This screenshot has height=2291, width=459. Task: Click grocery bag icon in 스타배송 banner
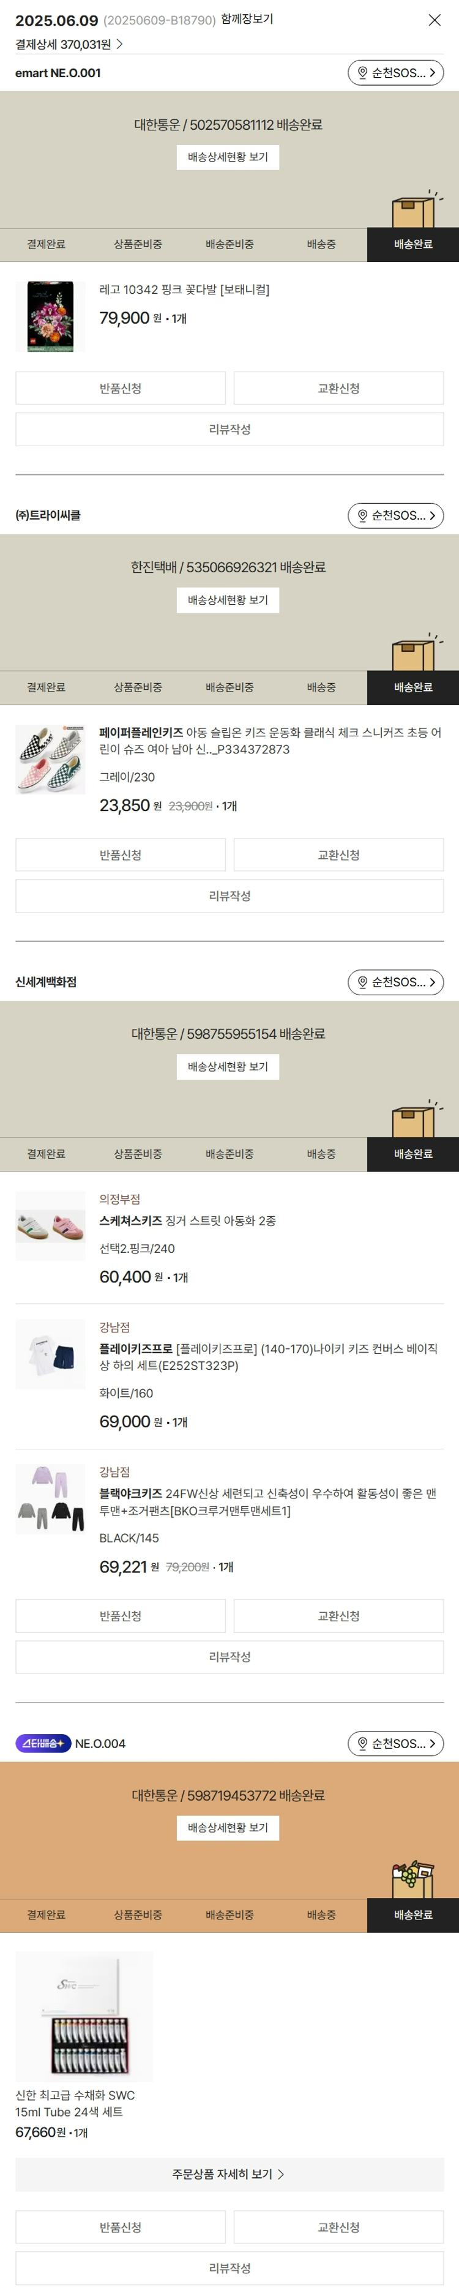point(414,1878)
